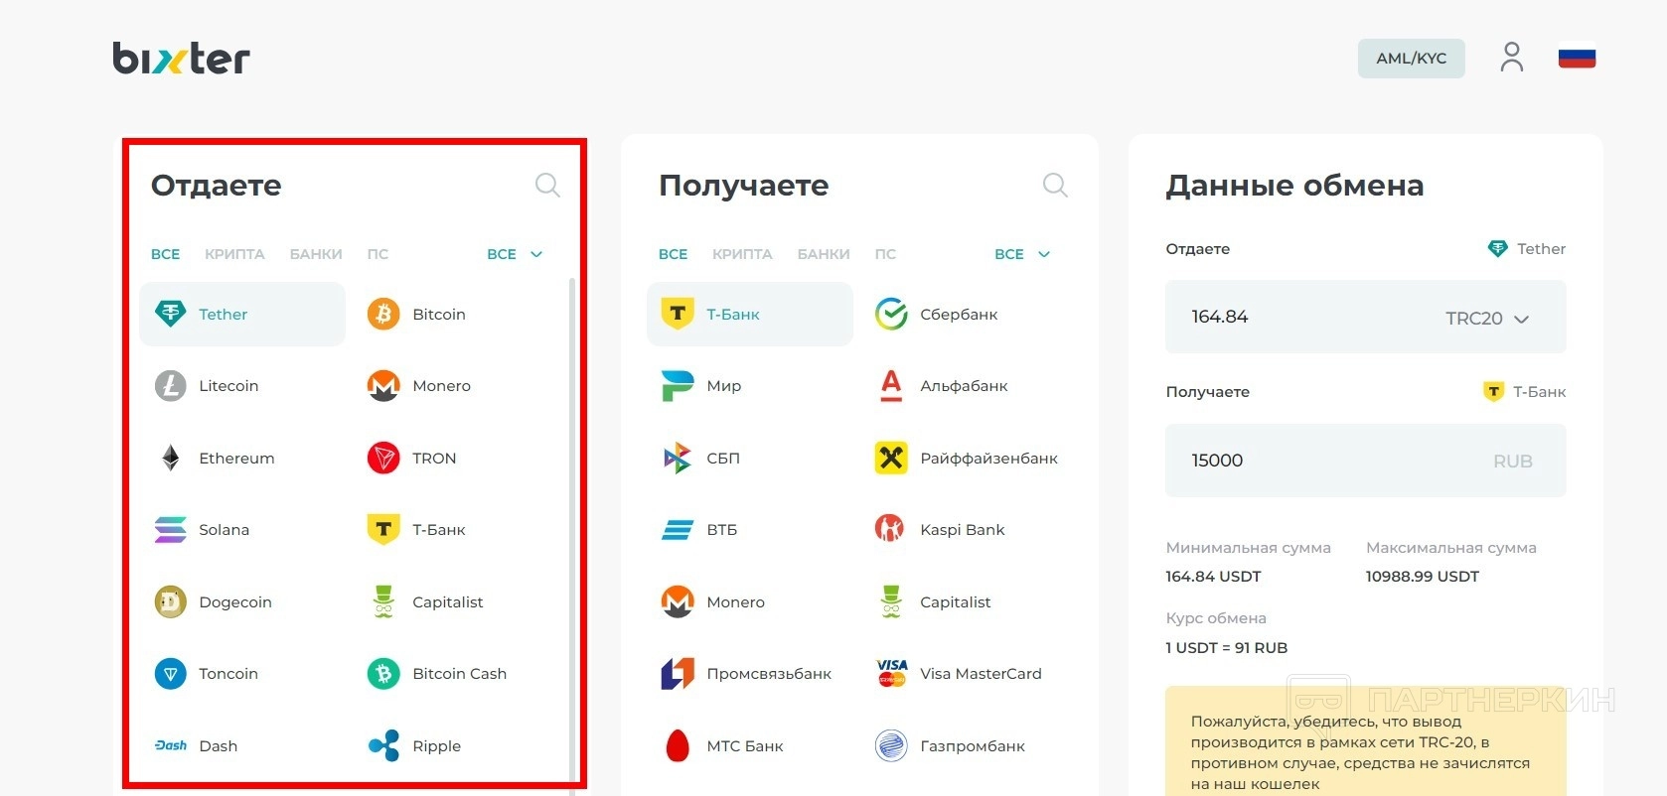Switch to КРИПТА tab in Отдаете
The height and width of the screenshot is (796, 1667).
[x=234, y=254]
